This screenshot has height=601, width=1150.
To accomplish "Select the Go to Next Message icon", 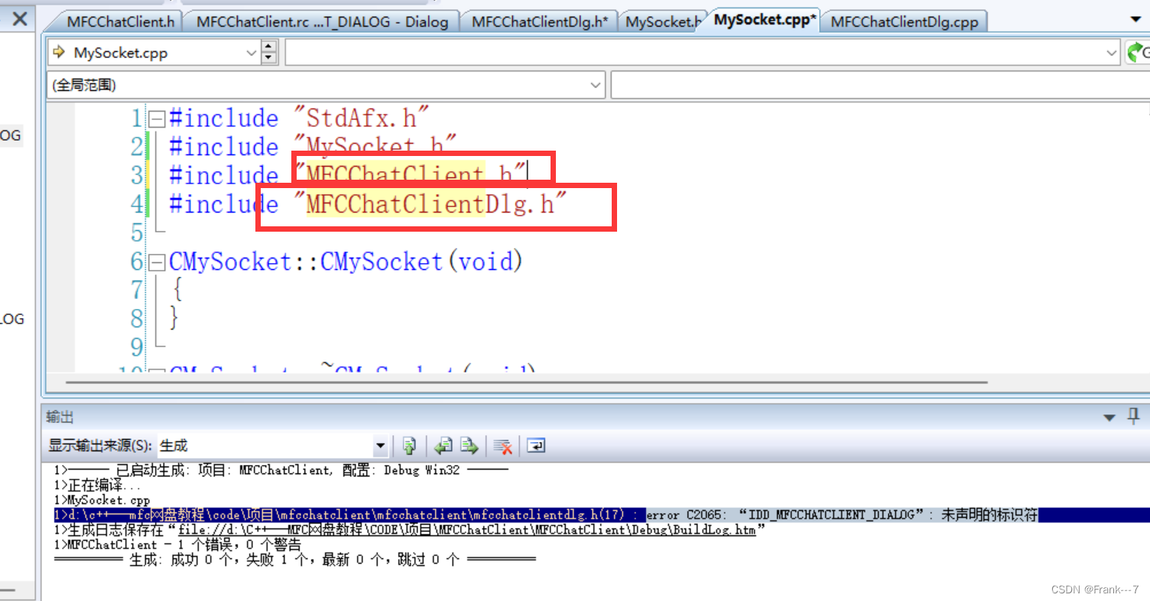I will (x=469, y=445).
